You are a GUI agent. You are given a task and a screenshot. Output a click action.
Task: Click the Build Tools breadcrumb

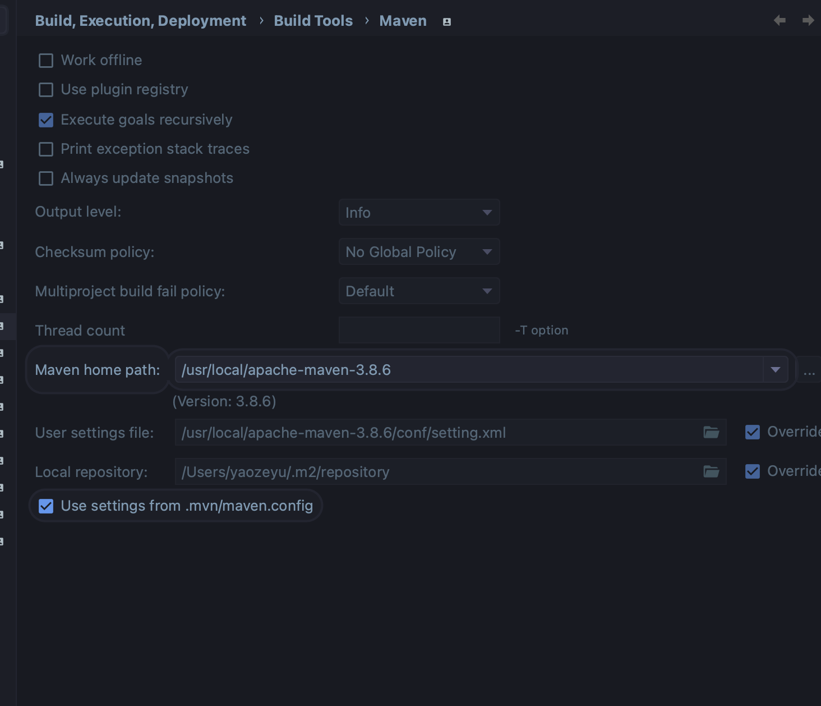pos(313,21)
